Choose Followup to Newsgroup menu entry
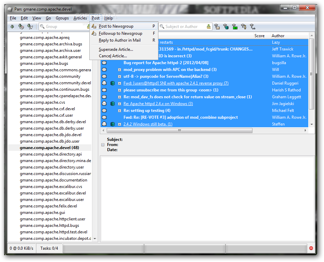Image resolution: width=324 pixels, height=262 pixels. coord(124,33)
